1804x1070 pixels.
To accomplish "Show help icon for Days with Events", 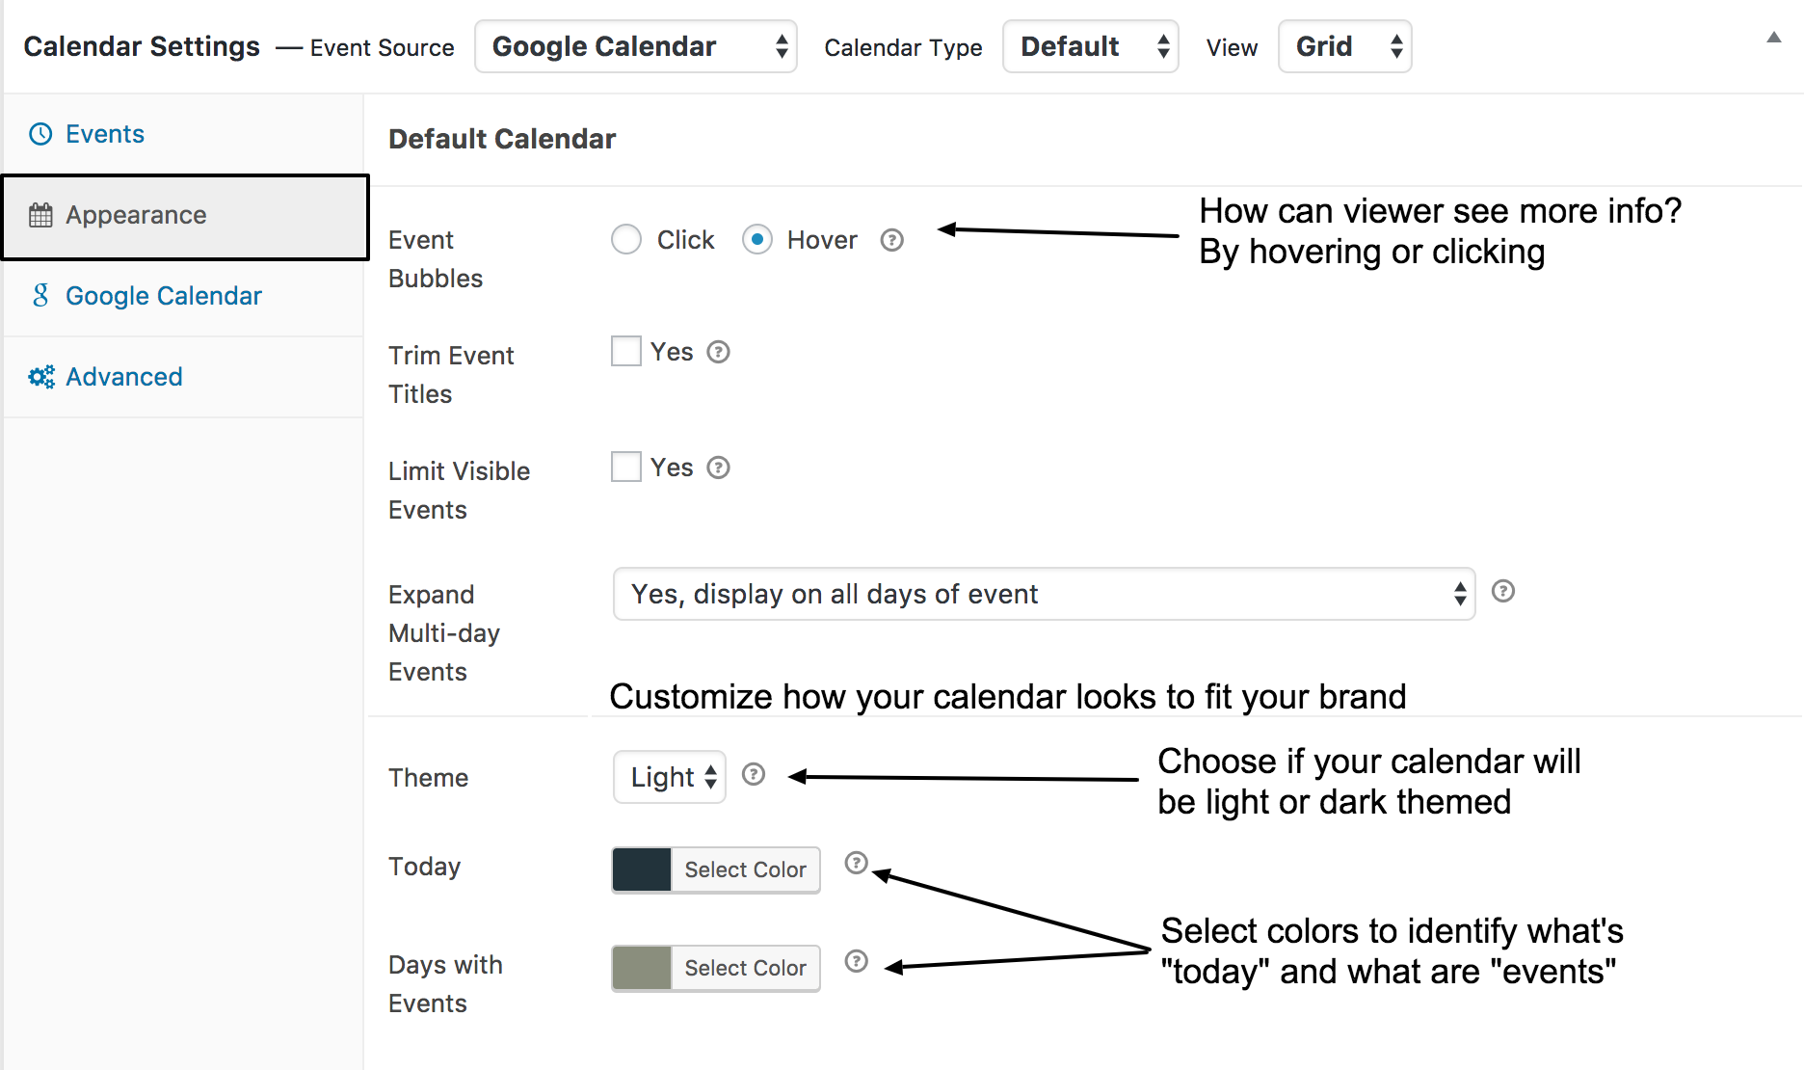I will click(857, 961).
